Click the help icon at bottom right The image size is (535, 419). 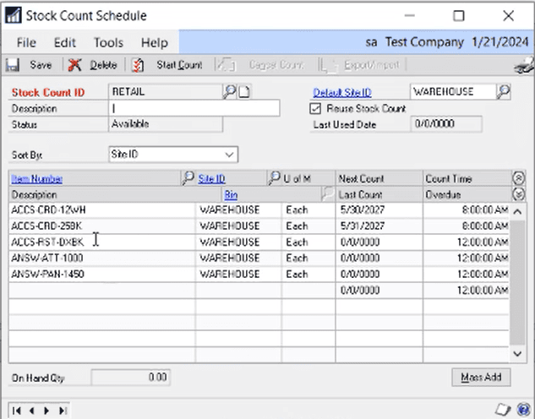coord(523,408)
